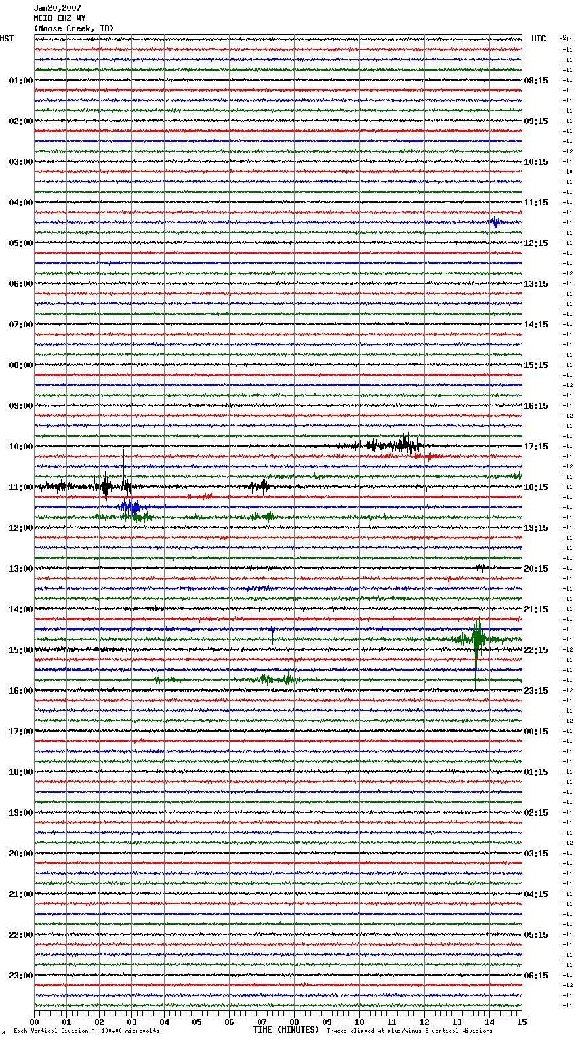The width and height of the screenshot is (576, 1040).
Task: Select the "22:00" MST time label
Action: [x=21, y=935]
